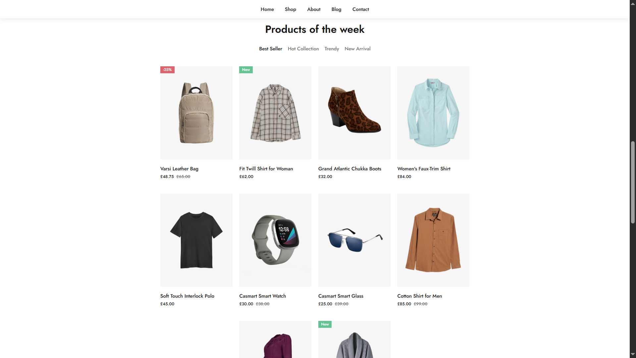Switch to the Hot Collection tab
The width and height of the screenshot is (636, 358).
pyautogui.click(x=303, y=49)
